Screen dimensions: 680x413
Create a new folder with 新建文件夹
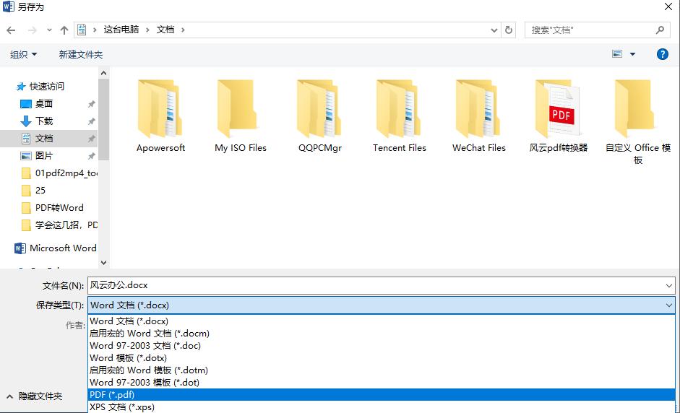81,55
